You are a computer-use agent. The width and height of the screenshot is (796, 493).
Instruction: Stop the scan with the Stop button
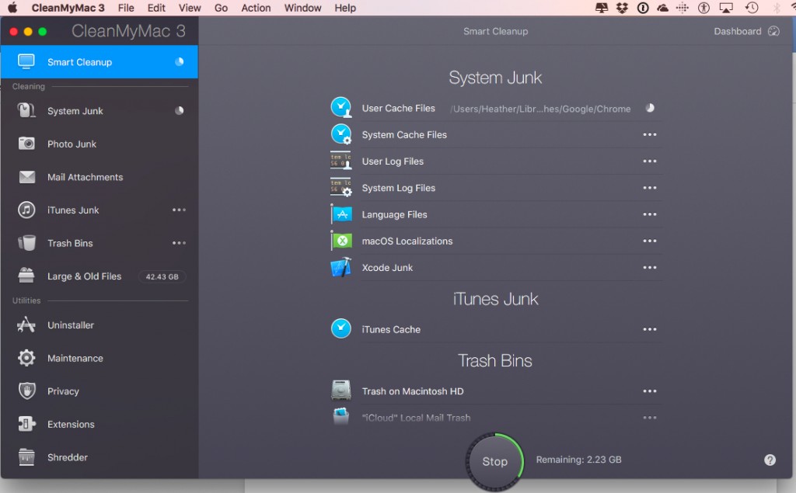click(494, 461)
